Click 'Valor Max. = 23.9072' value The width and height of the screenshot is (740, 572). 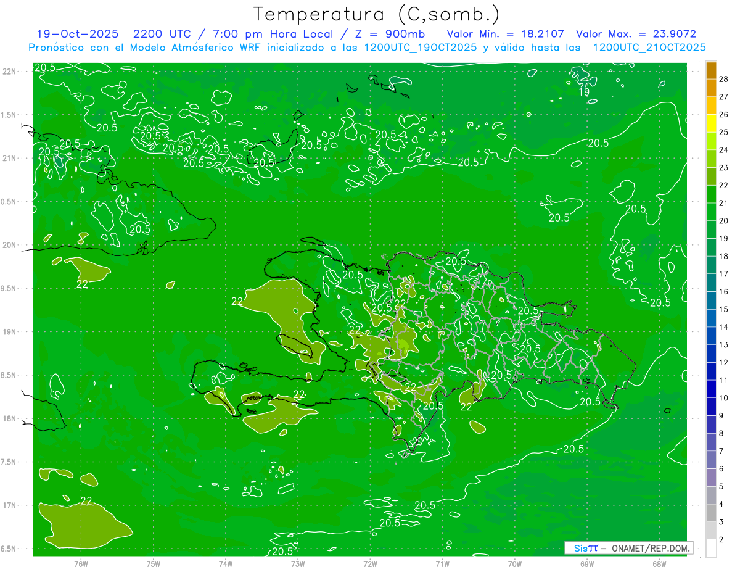(636, 35)
